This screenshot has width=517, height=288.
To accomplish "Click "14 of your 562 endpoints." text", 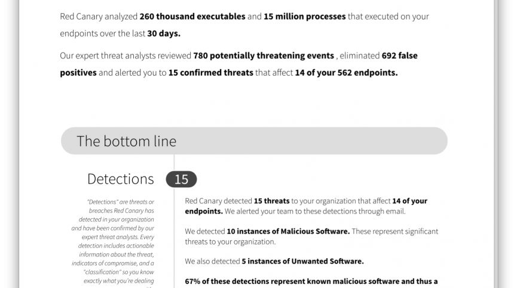I will click(x=346, y=73).
